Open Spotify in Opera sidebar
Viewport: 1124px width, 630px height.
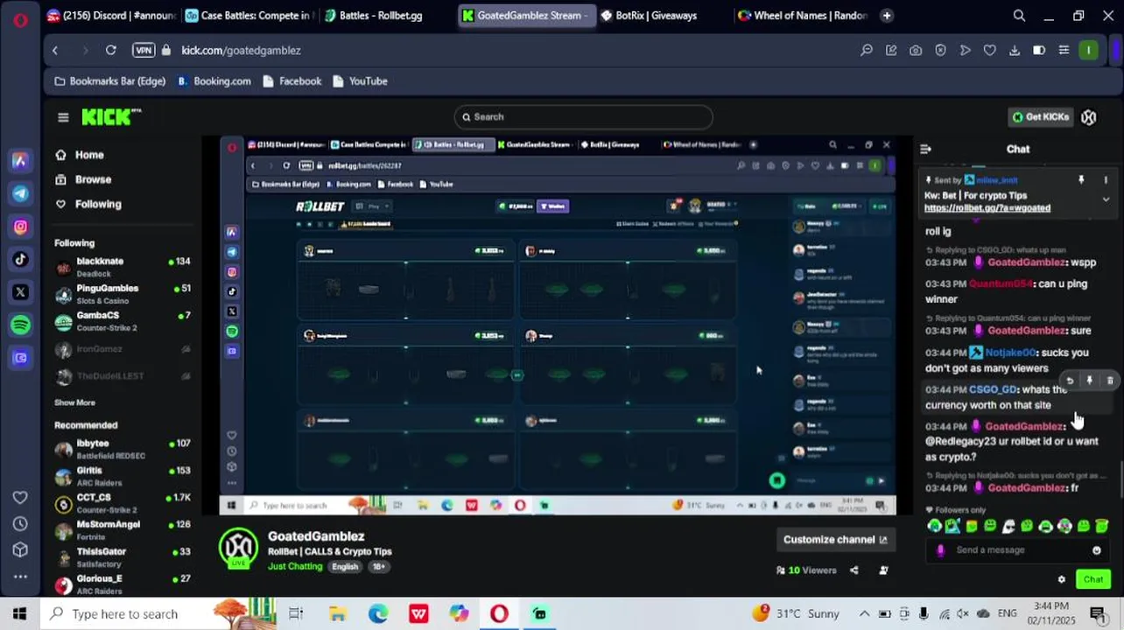[20, 325]
